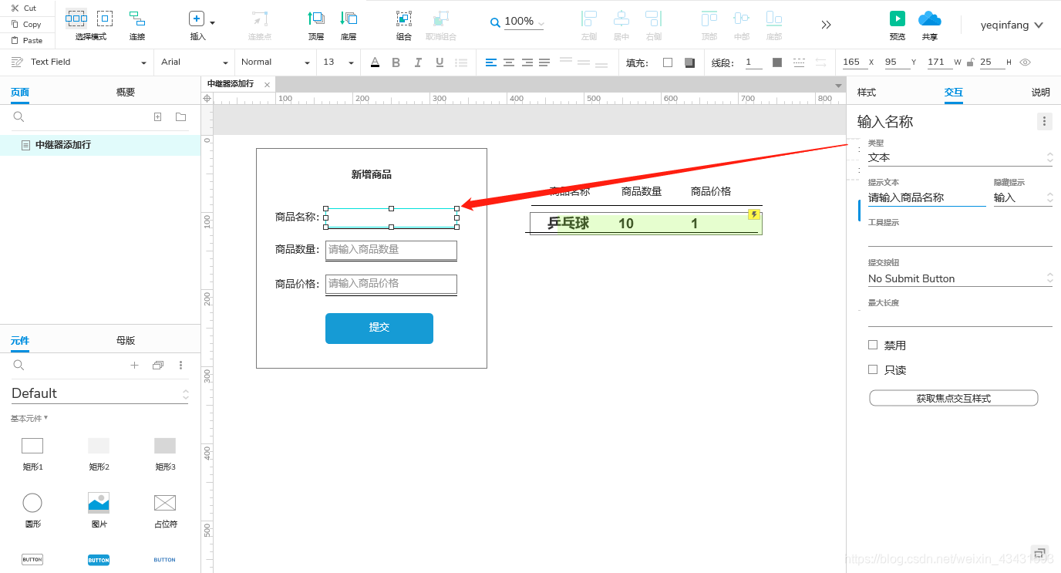Click the Paste command
The image size is (1061, 573).
(26, 40)
